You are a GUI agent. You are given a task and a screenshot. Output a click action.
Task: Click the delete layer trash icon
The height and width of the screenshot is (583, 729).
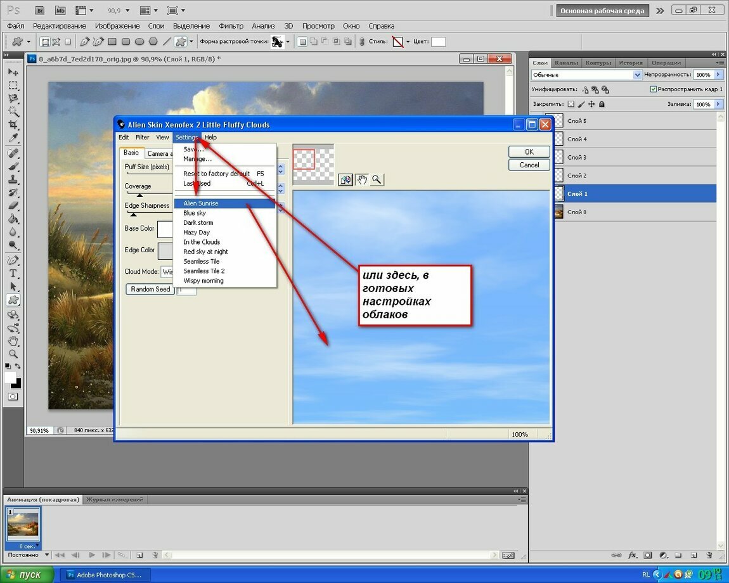click(x=709, y=554)
